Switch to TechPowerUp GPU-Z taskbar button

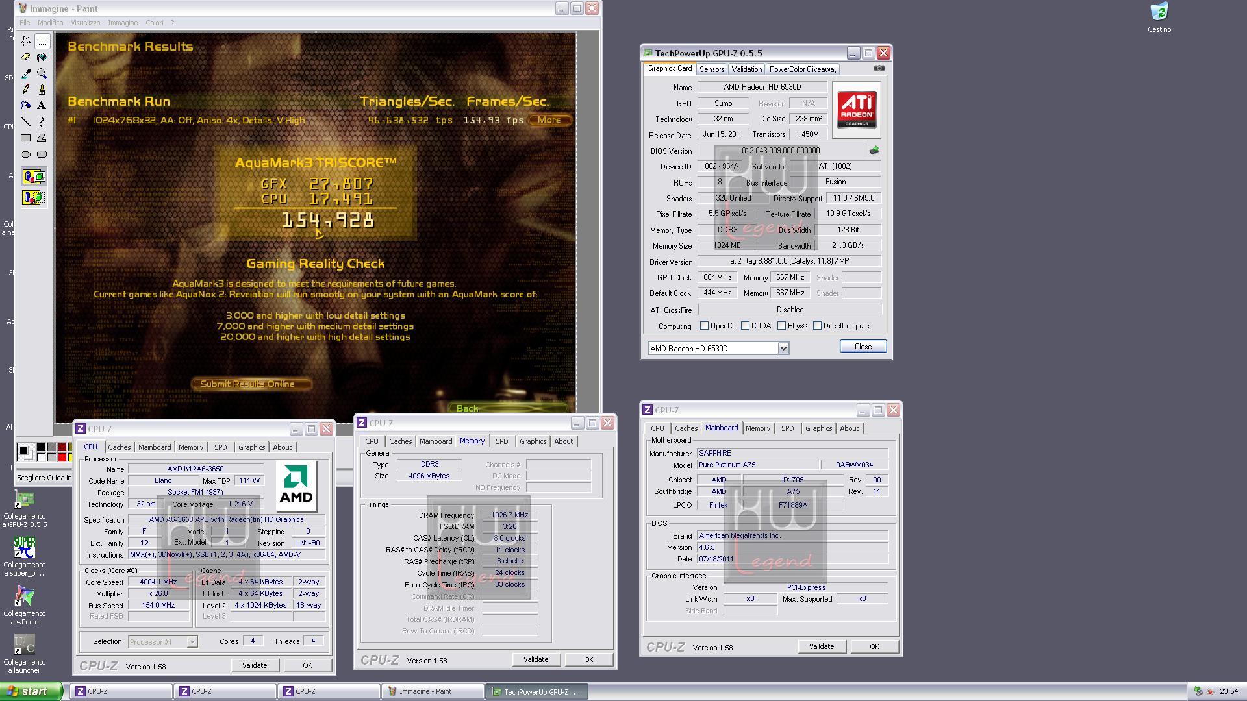point(536,691)
